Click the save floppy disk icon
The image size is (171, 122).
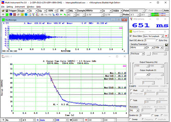pos(7,11)
